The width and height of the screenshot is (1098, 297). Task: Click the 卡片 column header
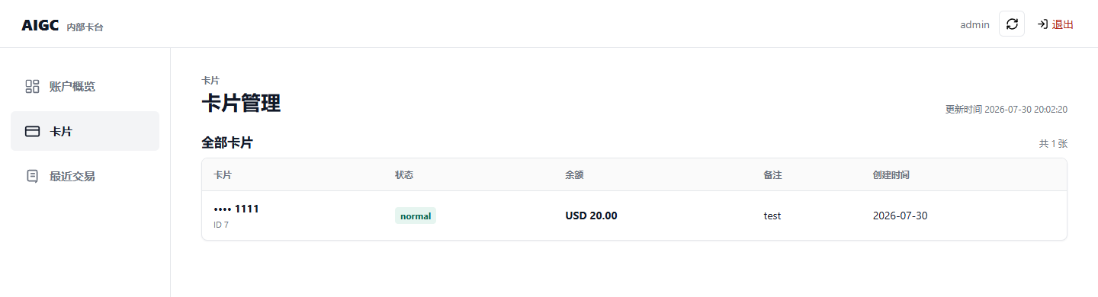[223, 175]
